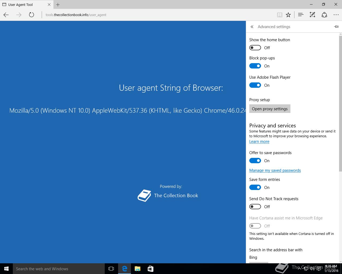Select the User Agent Tool tab

[x=27, y=5]
